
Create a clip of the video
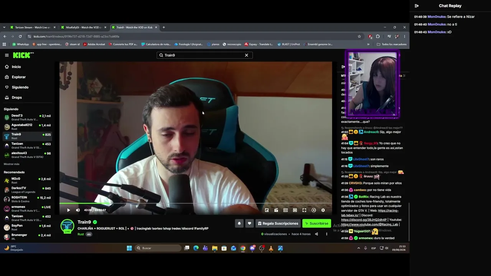point(276,210)
